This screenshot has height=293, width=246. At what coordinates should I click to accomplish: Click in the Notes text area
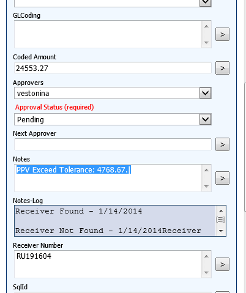108,178
